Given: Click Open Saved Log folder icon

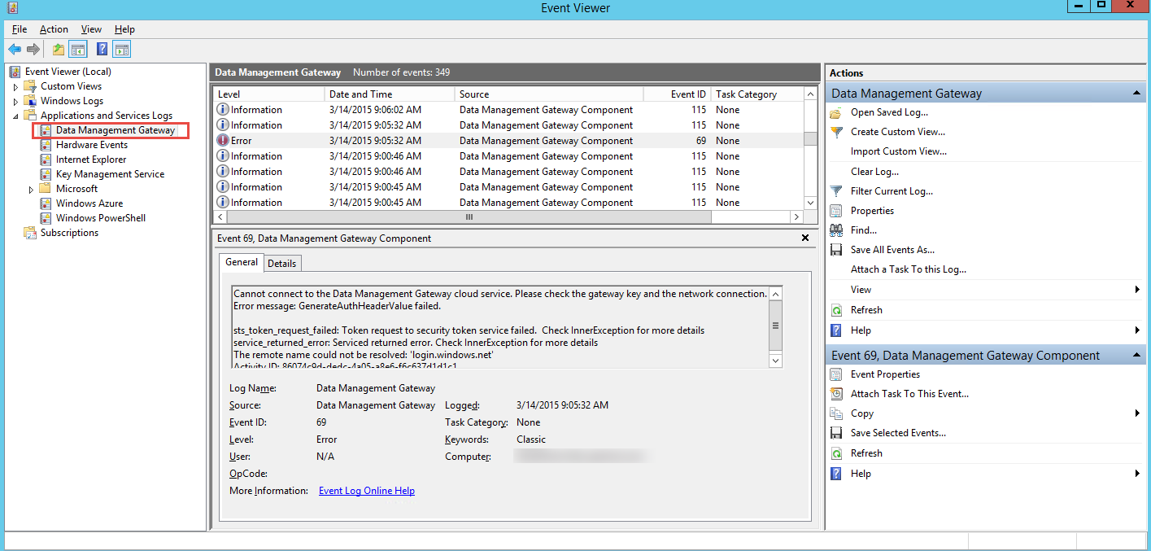Looking at the screenshot, I should [x=835, y=113].
